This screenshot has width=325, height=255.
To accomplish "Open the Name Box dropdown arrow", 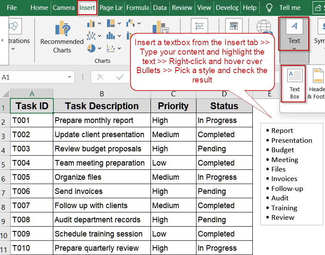I will pyautogui.click(x=70, y=77).
